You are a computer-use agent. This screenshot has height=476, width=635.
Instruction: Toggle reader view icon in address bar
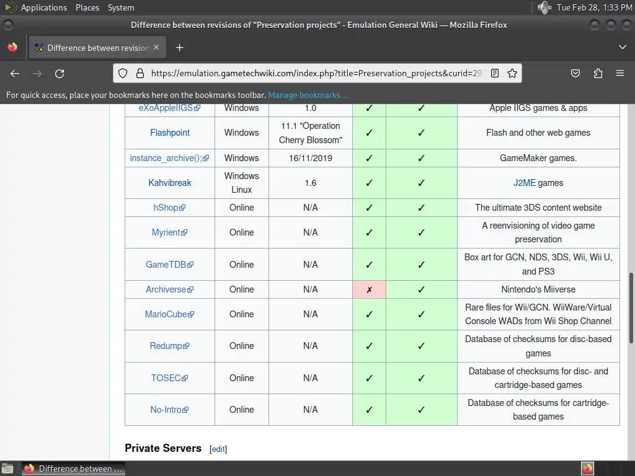494,73
